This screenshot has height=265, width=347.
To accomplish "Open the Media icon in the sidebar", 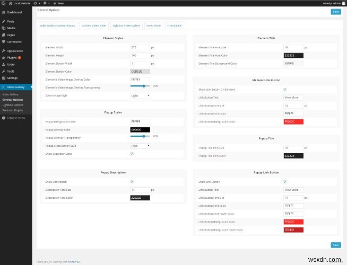I will (x=4, y=28).
